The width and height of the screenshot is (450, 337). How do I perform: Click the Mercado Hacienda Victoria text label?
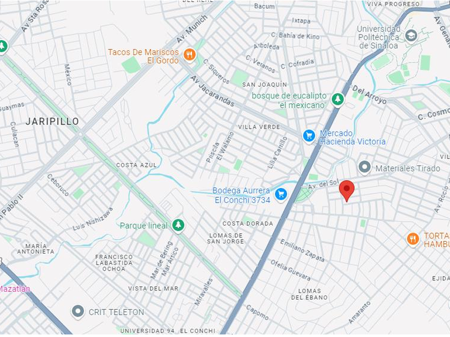tap(352, 137)
